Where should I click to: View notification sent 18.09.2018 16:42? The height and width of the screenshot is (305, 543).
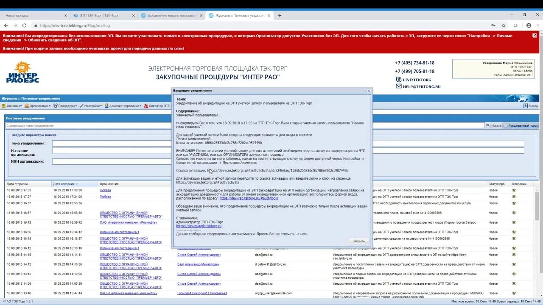tap(514, 222)
